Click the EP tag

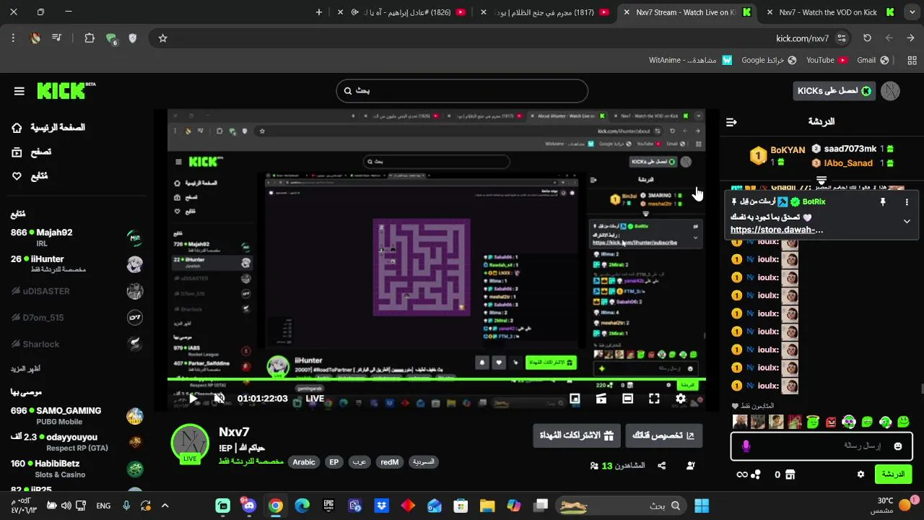pyautogui.click(x=334, y=462)
